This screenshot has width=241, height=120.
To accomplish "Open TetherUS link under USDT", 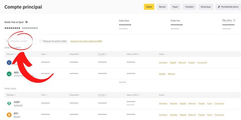I will click(x=18, y=105).
